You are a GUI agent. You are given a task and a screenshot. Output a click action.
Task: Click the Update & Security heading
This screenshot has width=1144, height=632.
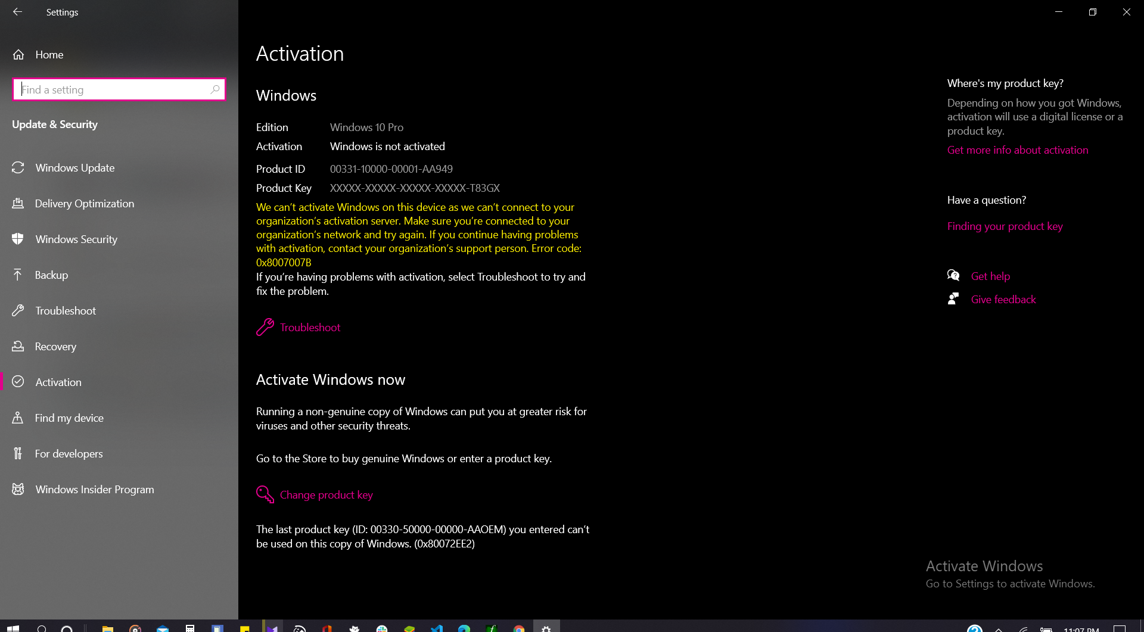coord(55,124)
